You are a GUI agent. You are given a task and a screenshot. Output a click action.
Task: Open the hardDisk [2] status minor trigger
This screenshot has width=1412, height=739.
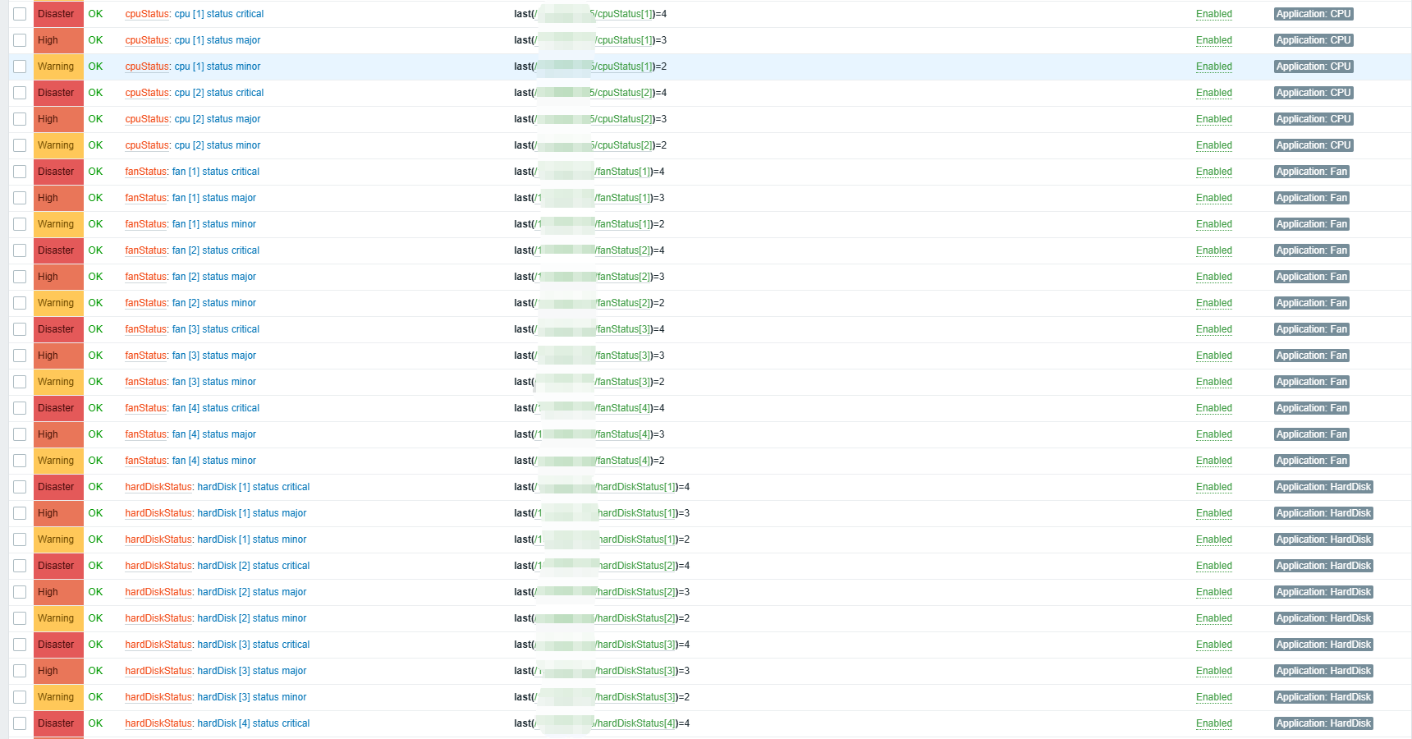tap(251, 618)
